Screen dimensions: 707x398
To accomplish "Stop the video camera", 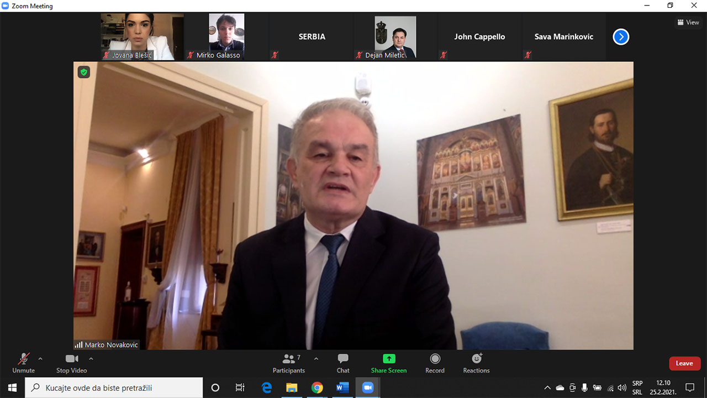I will tap(71, 364).
